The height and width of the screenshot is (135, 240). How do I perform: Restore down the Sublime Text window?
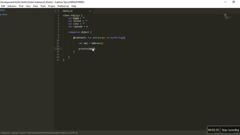(233, 2)
